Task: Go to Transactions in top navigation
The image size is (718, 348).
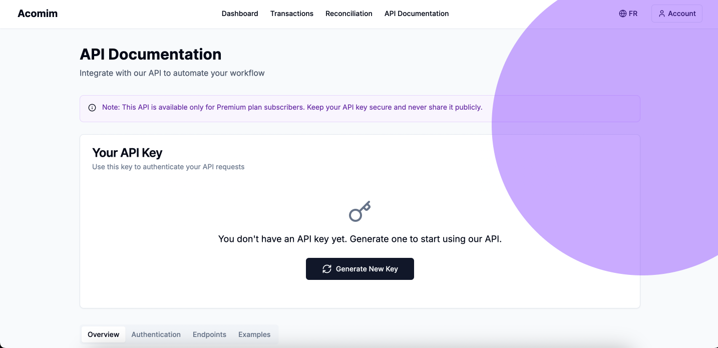Action: pos(292,14)
